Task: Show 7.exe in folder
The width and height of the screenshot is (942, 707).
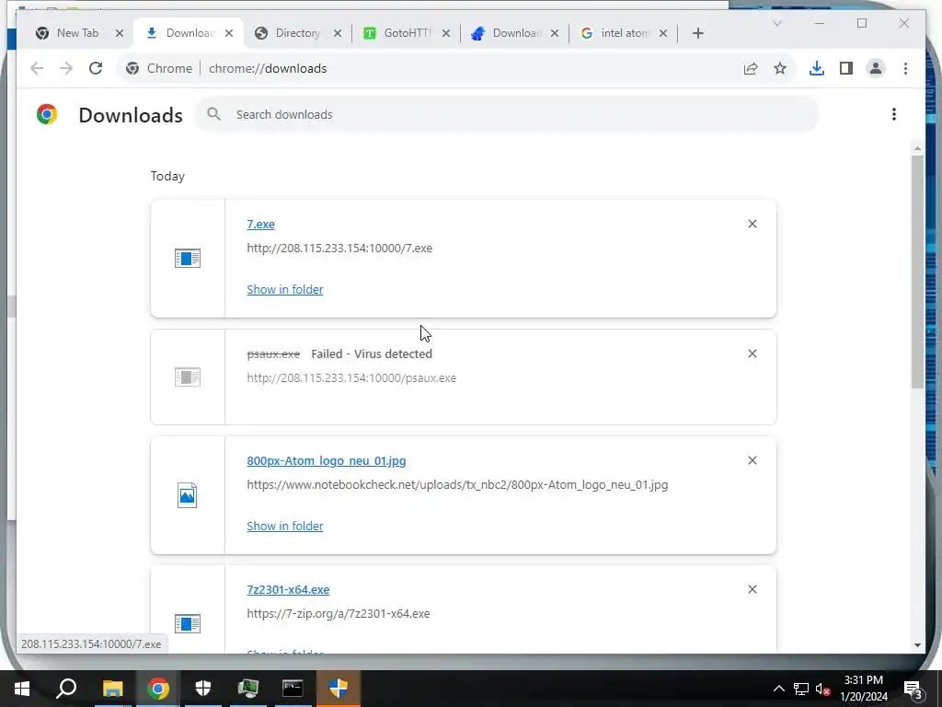Action: [285, 289]
